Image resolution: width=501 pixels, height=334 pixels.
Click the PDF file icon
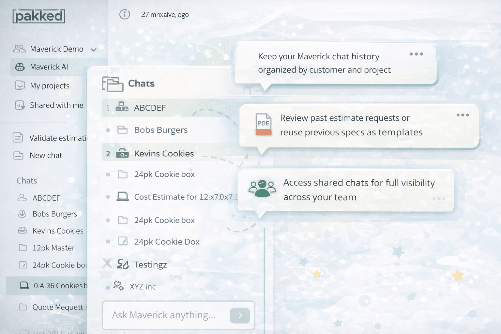click(x=264, y=124)
